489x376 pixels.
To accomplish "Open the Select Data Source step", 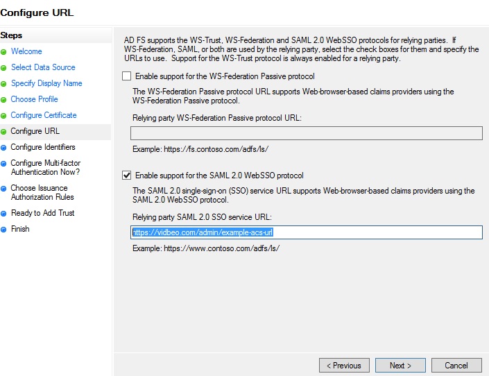I will pos(43,67).
